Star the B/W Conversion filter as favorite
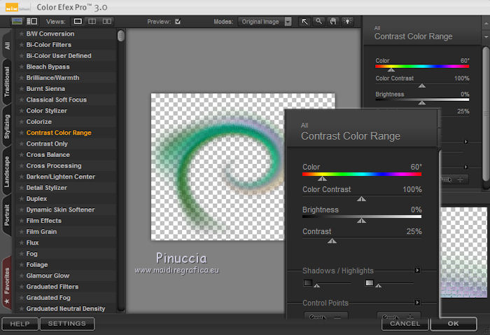 click(x=21, y=34)
